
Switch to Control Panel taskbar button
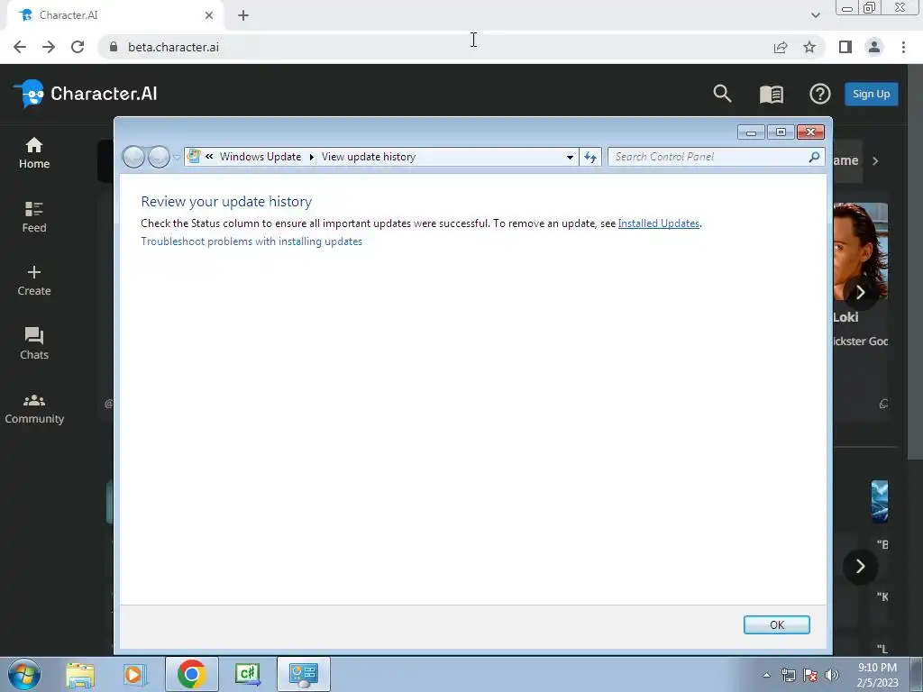pyautogui.click(x=304, y=674)
